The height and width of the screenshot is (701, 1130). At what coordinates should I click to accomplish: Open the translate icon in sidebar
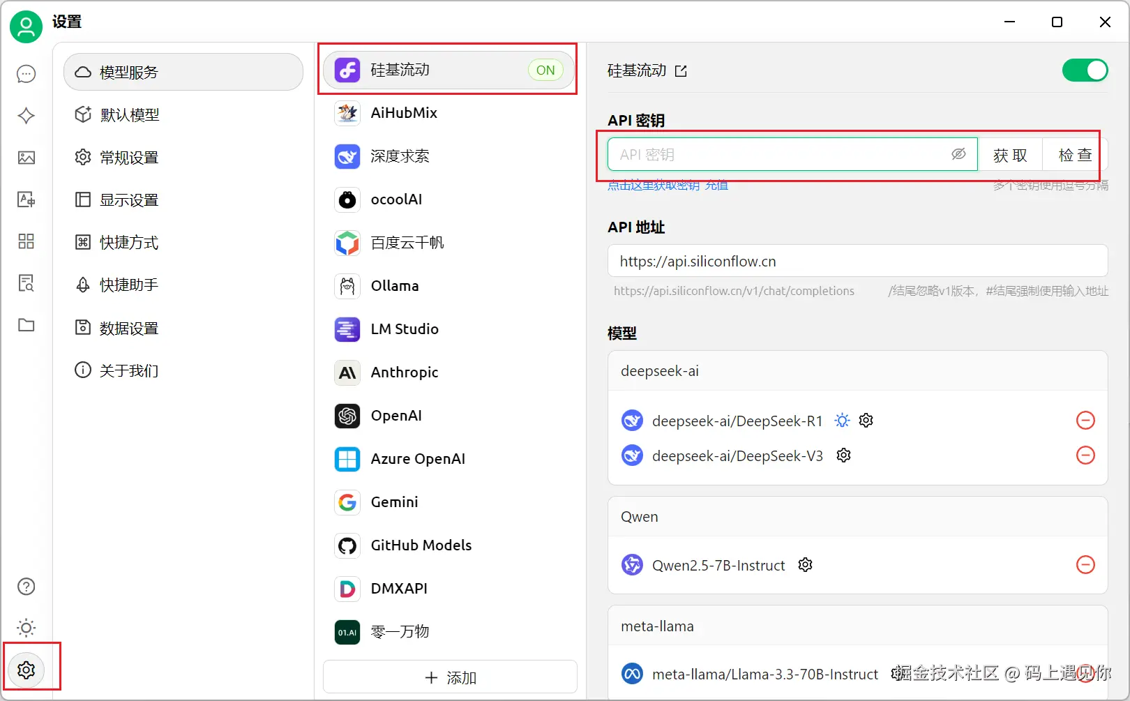click(x=27, y=199)
